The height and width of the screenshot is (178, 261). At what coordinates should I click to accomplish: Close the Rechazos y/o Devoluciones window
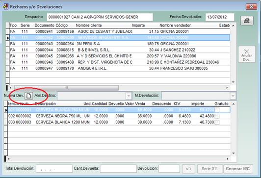pyautogui.click(x=251, y=7)
